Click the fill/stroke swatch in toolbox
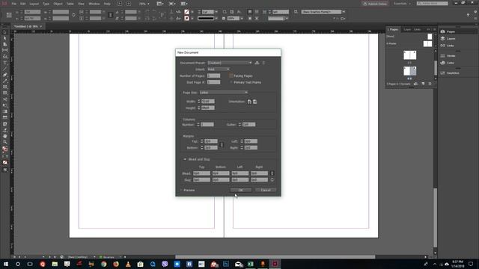The height and width of the screenshot is (269, 479). pos(5,149)
